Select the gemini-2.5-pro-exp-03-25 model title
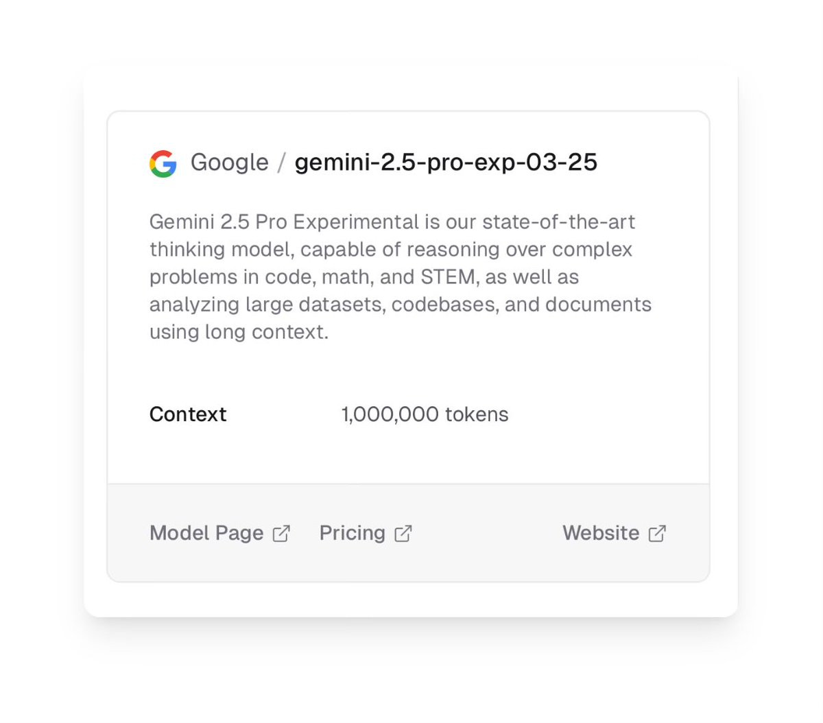The image size is (823, 723). (x=446, y=163)
